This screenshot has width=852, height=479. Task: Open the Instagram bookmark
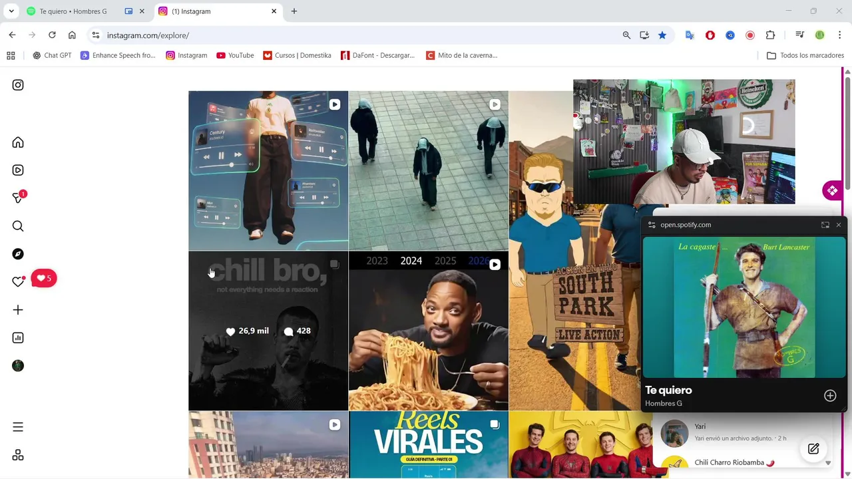coord(187,55)
